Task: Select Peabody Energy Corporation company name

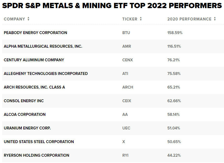Action: (35, 33)
